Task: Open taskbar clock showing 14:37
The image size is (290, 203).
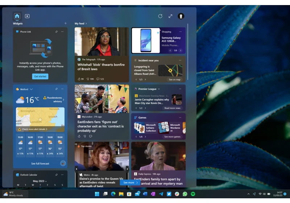Action: [278, 194]
